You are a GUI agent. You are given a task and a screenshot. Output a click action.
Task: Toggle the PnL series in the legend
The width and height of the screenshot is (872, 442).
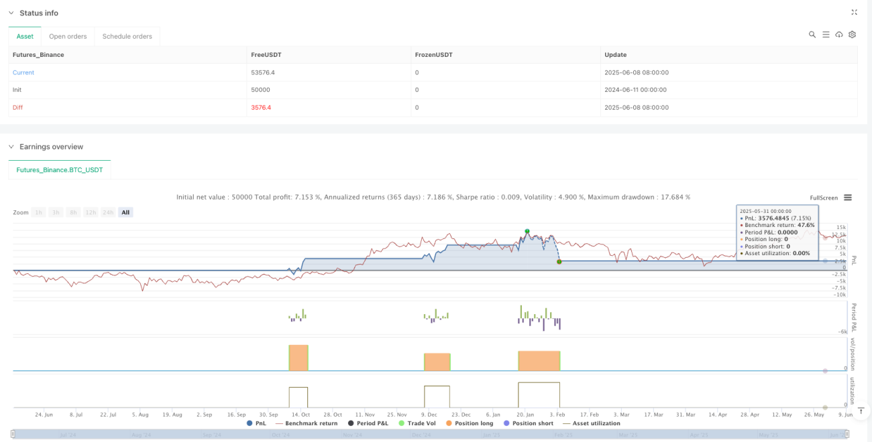(x=258, y=423)
